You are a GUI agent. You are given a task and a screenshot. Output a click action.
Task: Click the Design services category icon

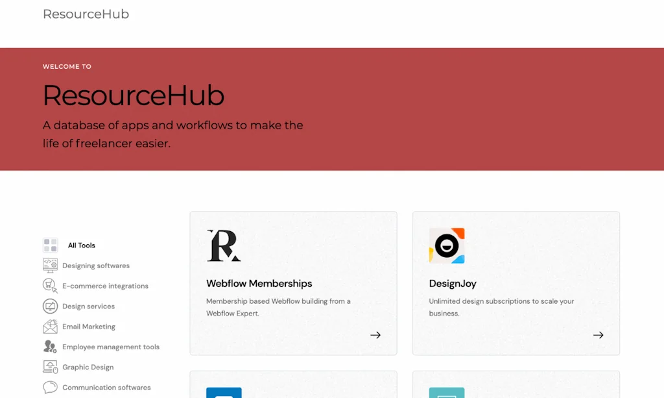coord(50,306)
